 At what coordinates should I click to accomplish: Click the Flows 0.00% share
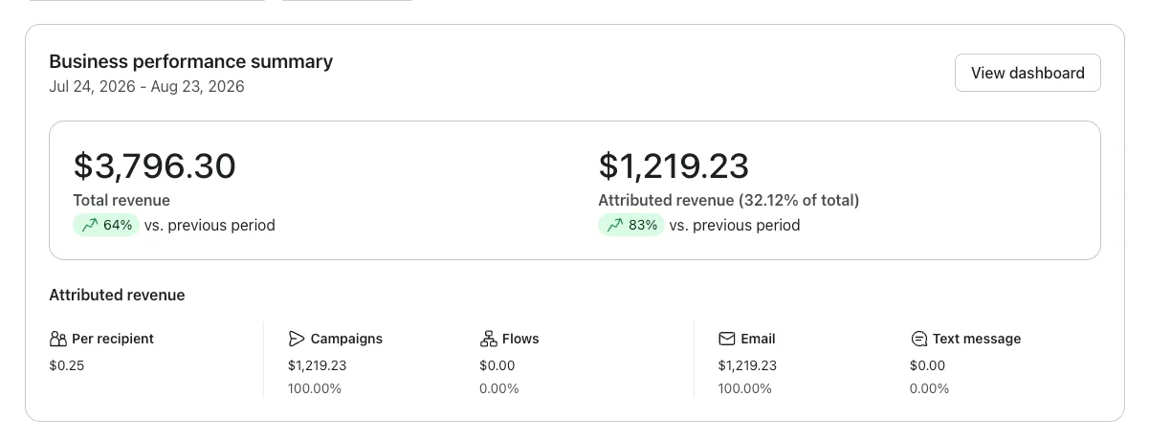(499, 388)
